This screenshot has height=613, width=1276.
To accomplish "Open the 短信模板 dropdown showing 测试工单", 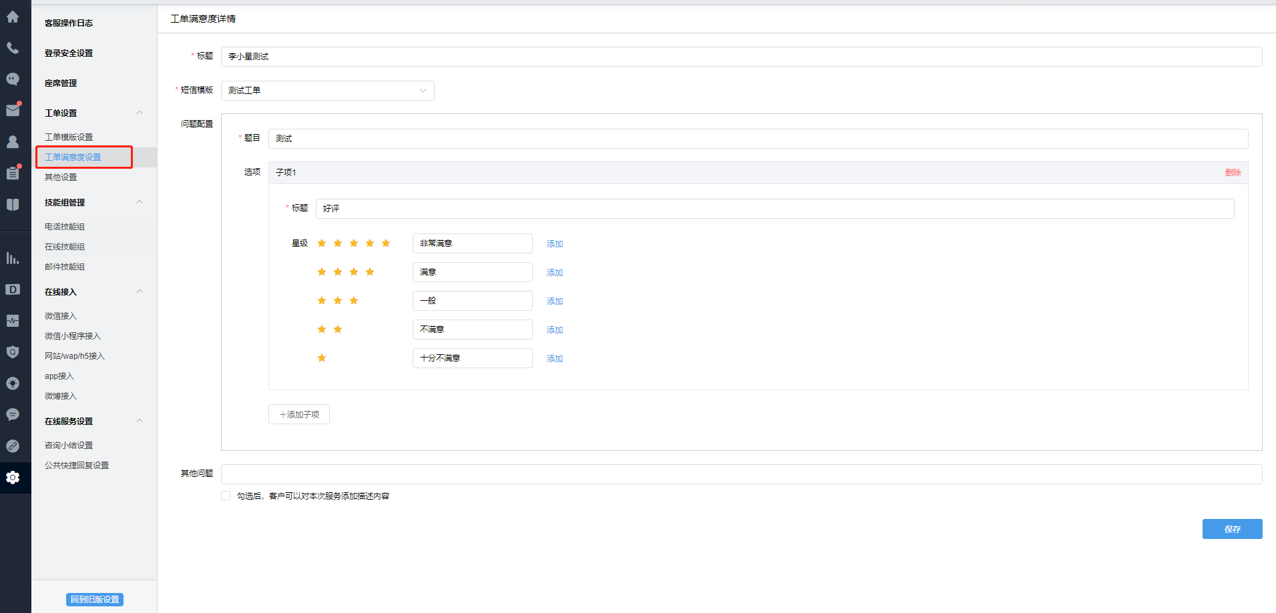I will [328, 91].
